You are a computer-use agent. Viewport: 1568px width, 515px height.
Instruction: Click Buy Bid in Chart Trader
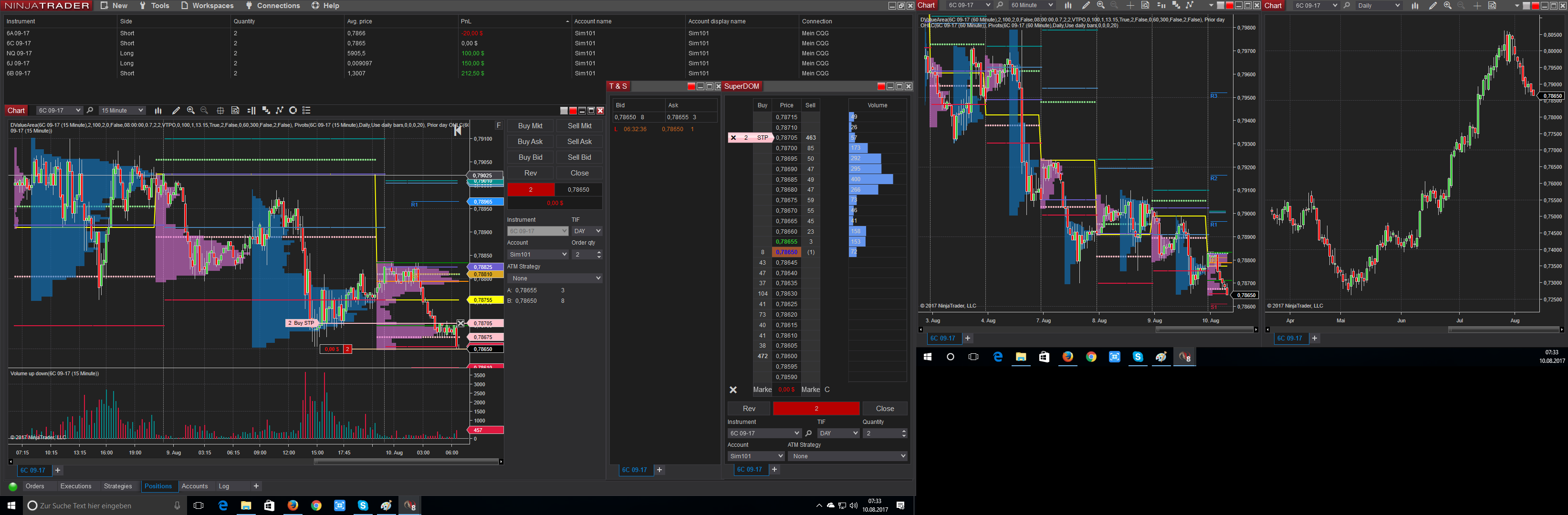(530, 157)
